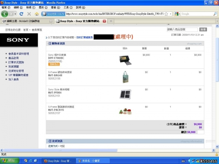Screen dimensions: 219x164
Task: Open the list all tabs dropdown
Action: [x=217, y=21]
